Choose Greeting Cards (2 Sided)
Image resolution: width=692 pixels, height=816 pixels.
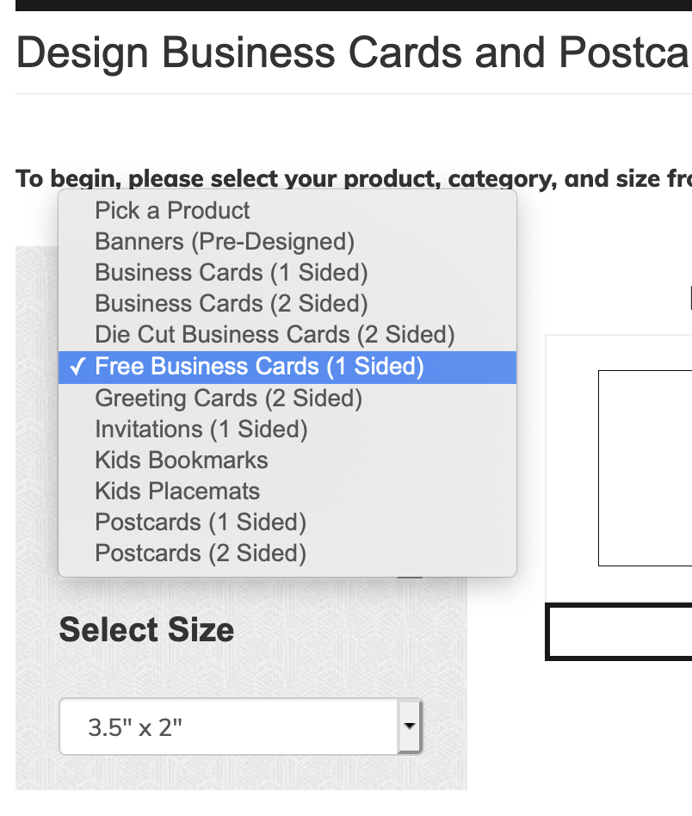pyautogui.click(x=287, y=399)
